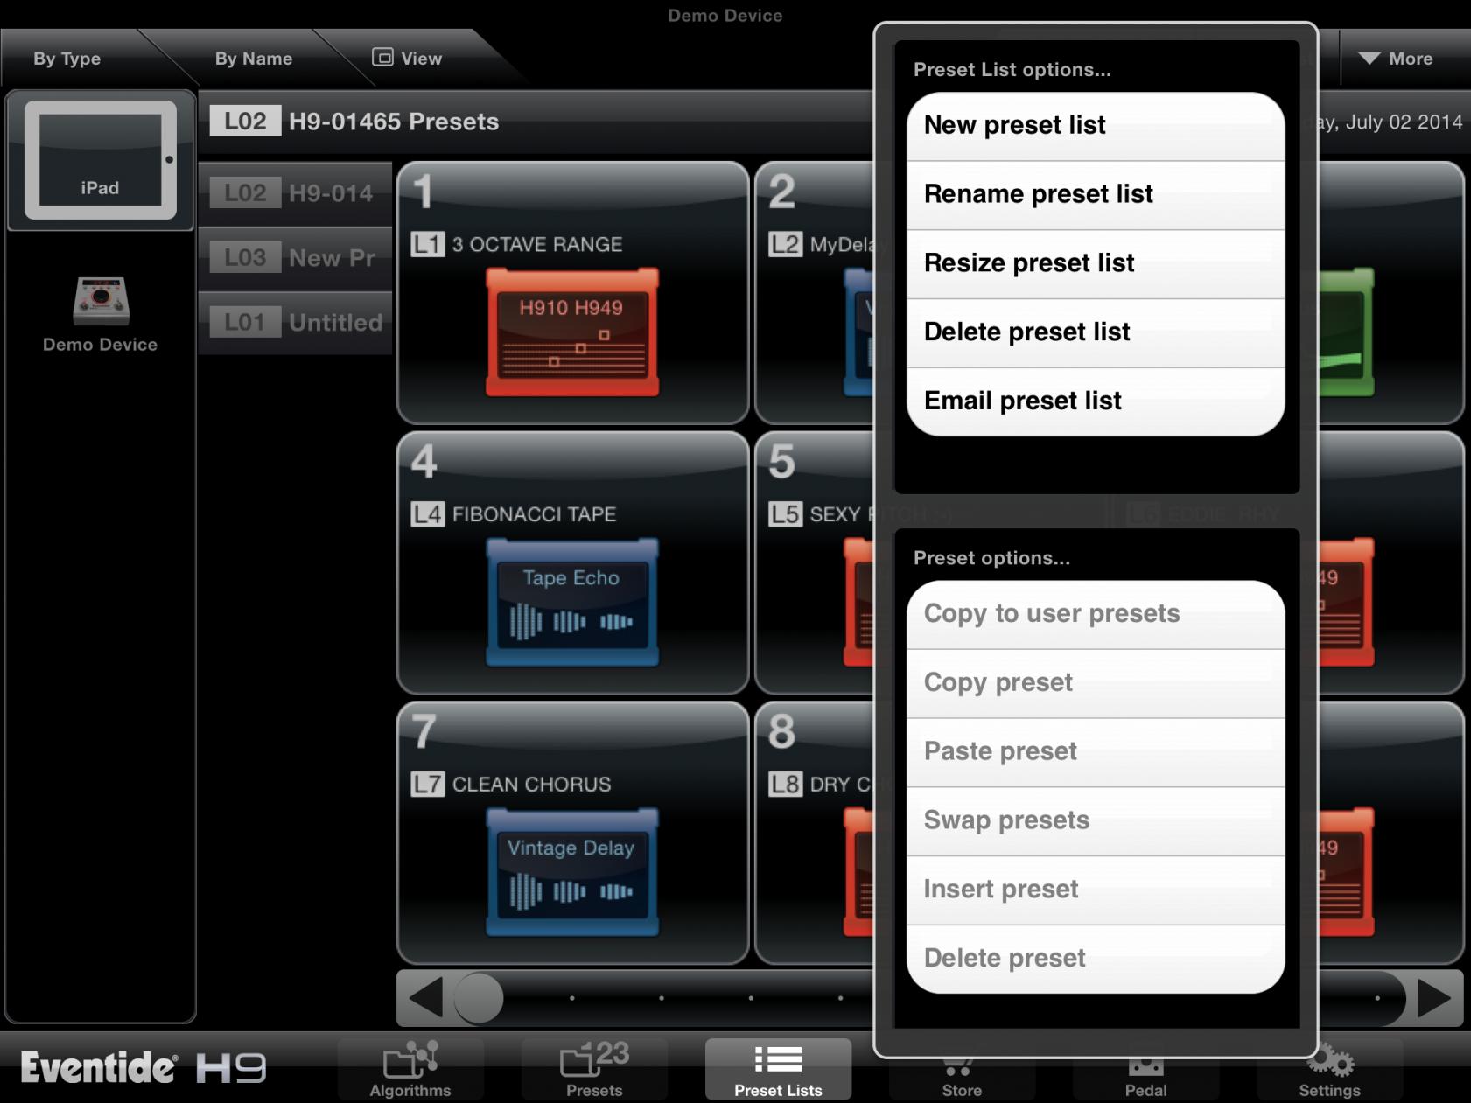Click the L02 H9-01465 Presets title
The image size is (1471, 1103).
pyautogui.click(x=354, y=122)
